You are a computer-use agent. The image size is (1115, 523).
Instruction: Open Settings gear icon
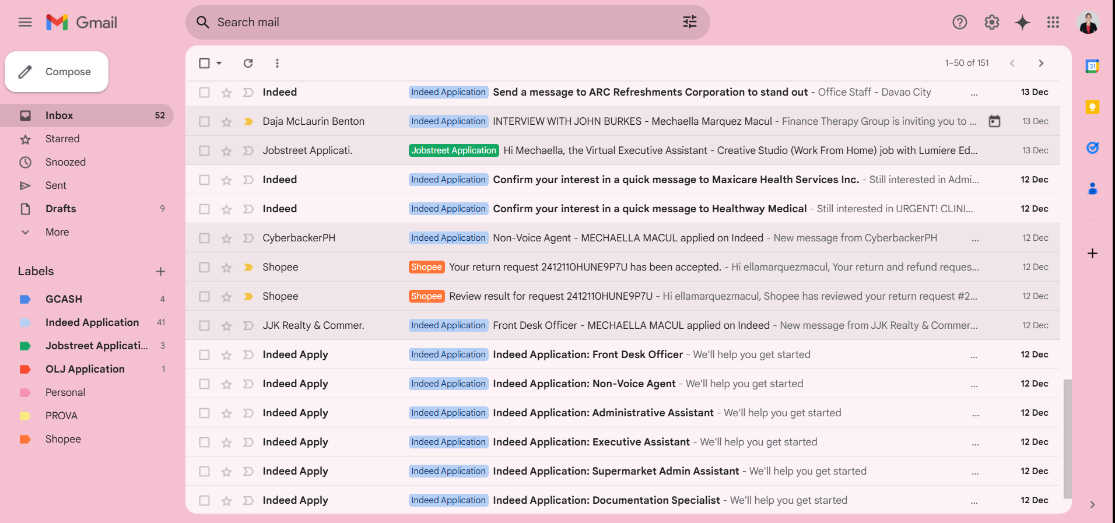pyautogui.click(x=992, y=22)
